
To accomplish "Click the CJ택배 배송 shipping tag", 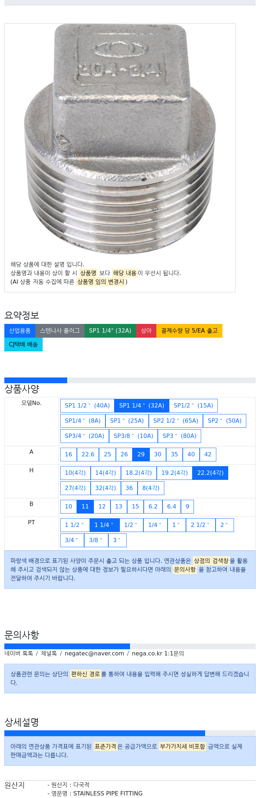I will click(x=23, y=344).
